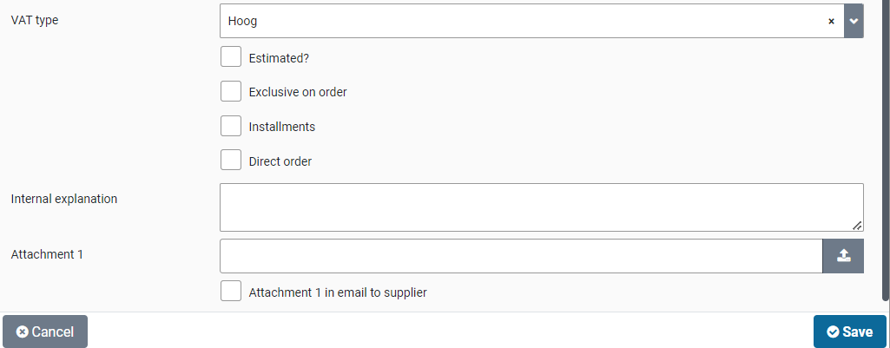Focus the Internal explanation text area
The height and width of the screenshot is (348, 890).
541,207
